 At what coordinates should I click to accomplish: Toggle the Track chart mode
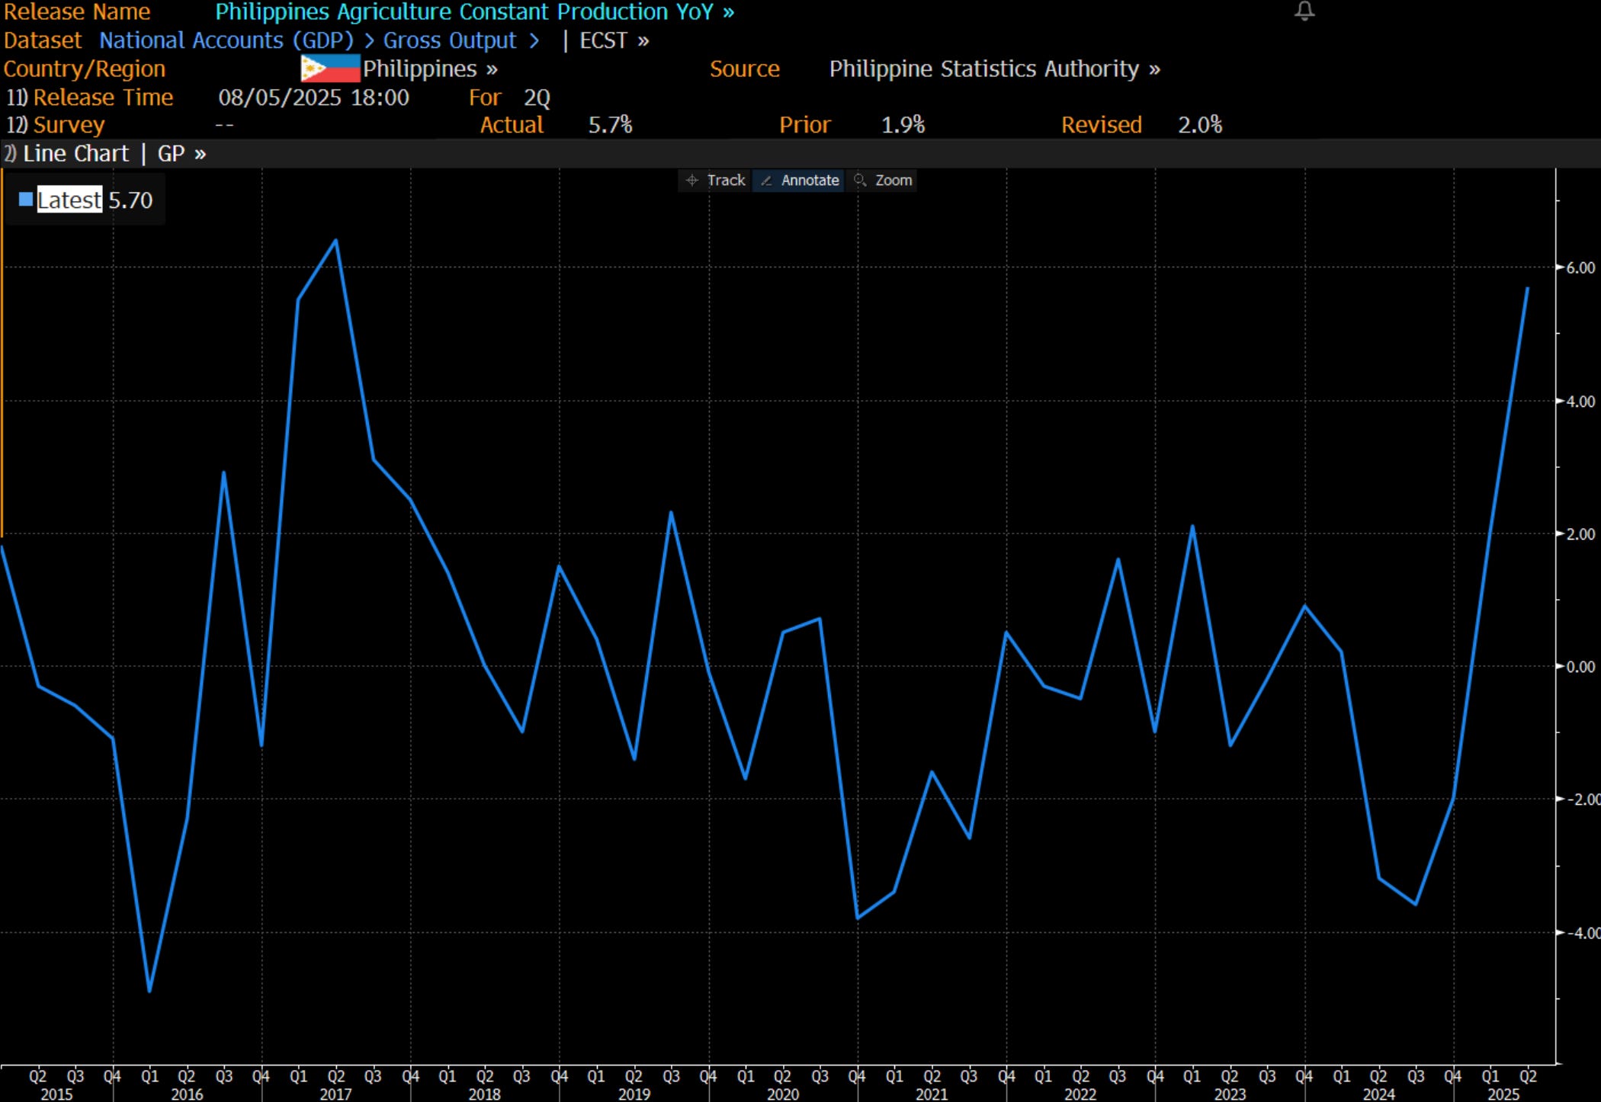(x=725, y=181)
